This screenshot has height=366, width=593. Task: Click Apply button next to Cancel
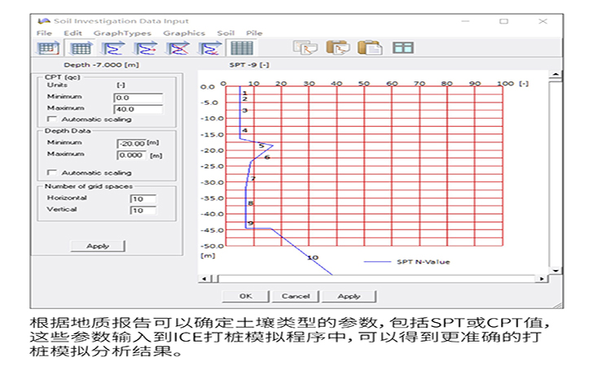[x=349, y=296]
